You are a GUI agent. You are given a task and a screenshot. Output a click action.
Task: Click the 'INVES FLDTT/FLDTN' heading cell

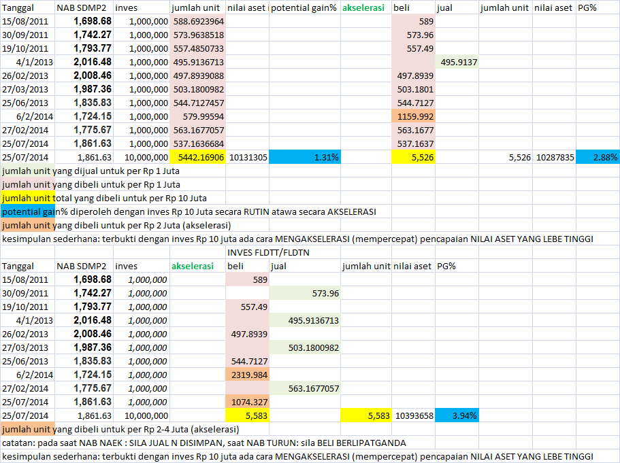[x=268, y=252]
